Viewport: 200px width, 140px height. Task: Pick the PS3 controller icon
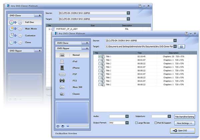click(62, 81)
